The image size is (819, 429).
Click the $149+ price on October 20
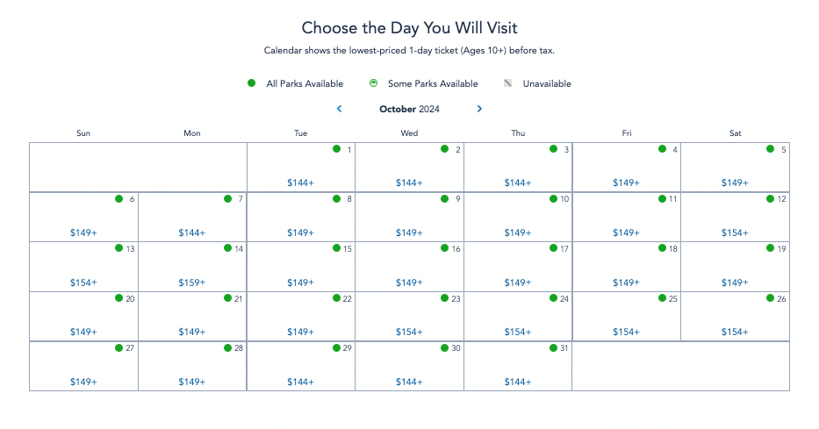pos(83,332)
